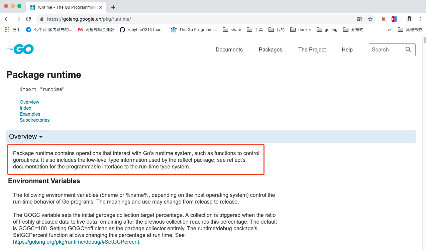Open the Documents menu item
Viewport: 426px width, 251px height.
(x=229, y=50)
